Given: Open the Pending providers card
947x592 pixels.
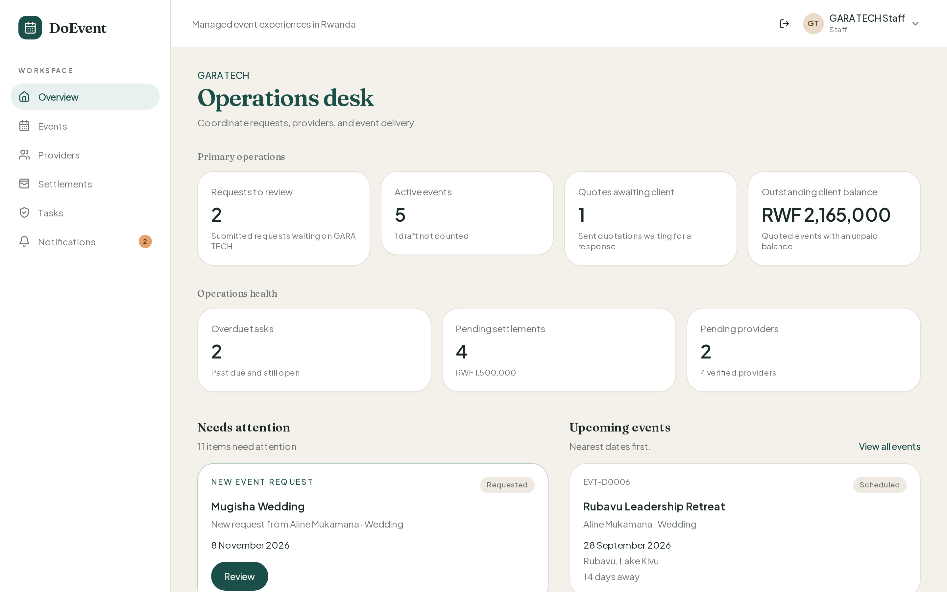Looking at the screenshot, I should coord(804,350).
